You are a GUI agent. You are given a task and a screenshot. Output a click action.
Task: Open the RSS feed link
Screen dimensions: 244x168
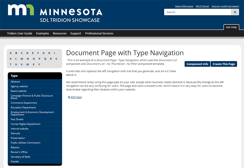[76, 97]
